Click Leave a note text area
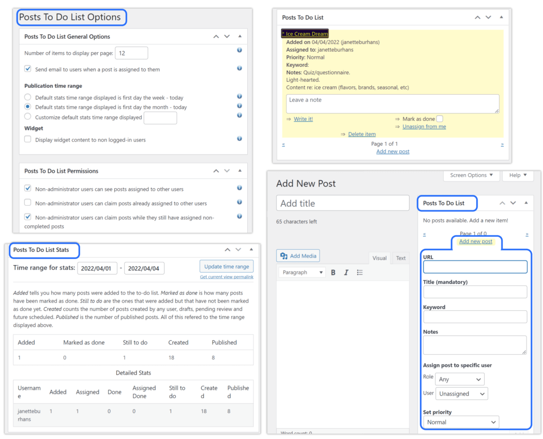This screenshot has height=439, width=543. 393,104
